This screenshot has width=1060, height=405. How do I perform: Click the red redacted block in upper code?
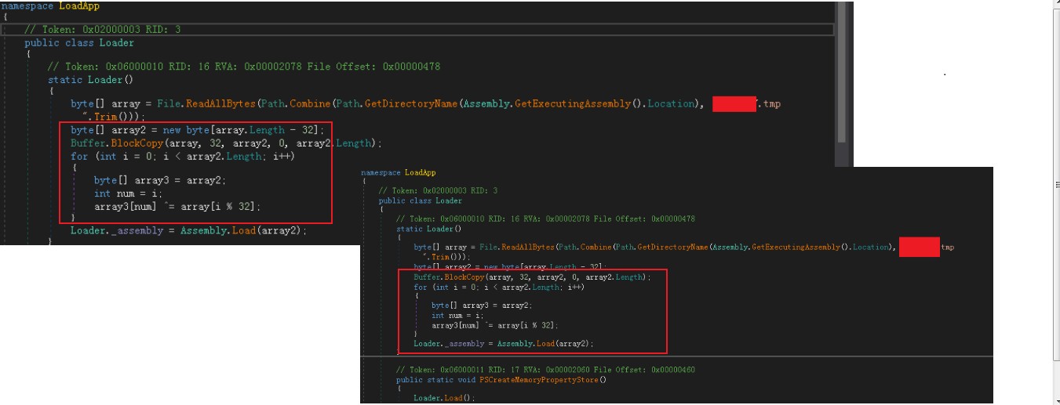coord(734,104)
